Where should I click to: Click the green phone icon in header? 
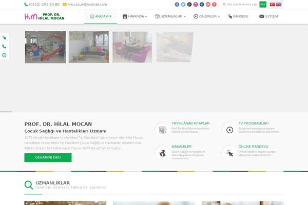(26, 4)
